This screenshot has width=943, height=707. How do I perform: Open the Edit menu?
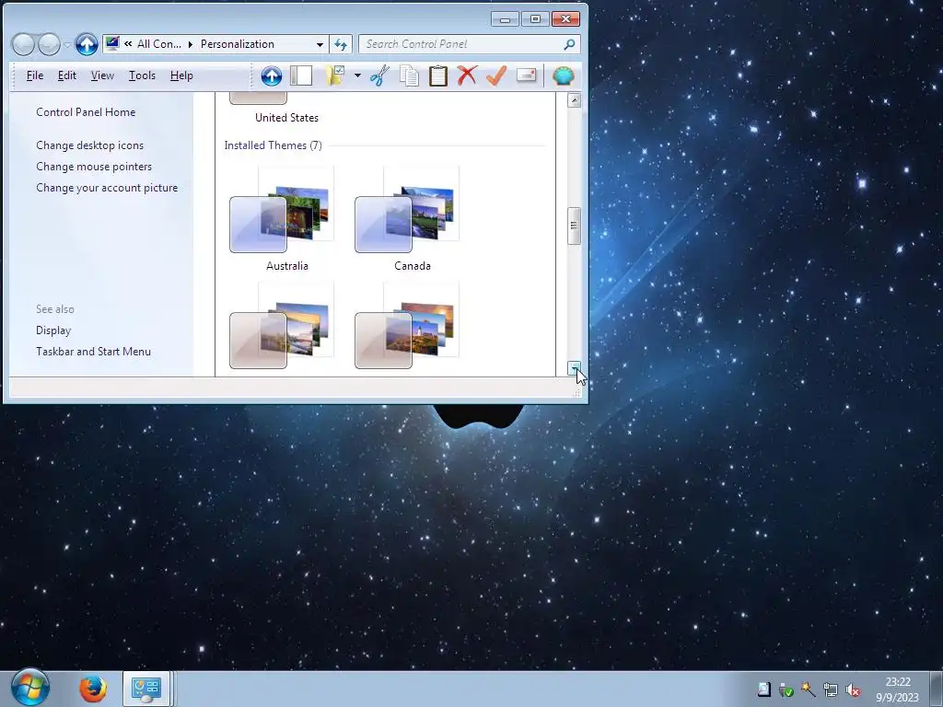pyautogui.click(x=66, y=75)
